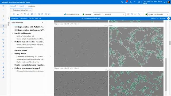Go to Deploy model as AKS web service
Screen dimensions: 171x96
click(28, 62)
